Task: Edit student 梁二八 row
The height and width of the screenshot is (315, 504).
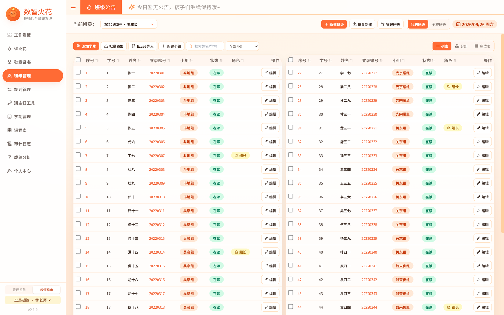Action: (483, 87)
